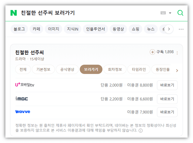Click the 드라마 genre label
Image resolution: width=193 pixels, height=143 pixels.
point(20,59)
